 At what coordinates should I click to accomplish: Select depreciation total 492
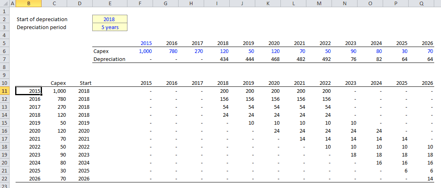click(x=327, y=59)
